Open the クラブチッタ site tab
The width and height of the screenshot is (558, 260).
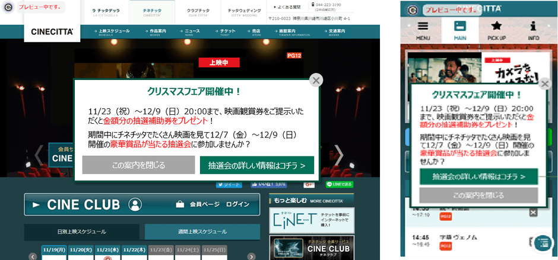click(198, 12)
